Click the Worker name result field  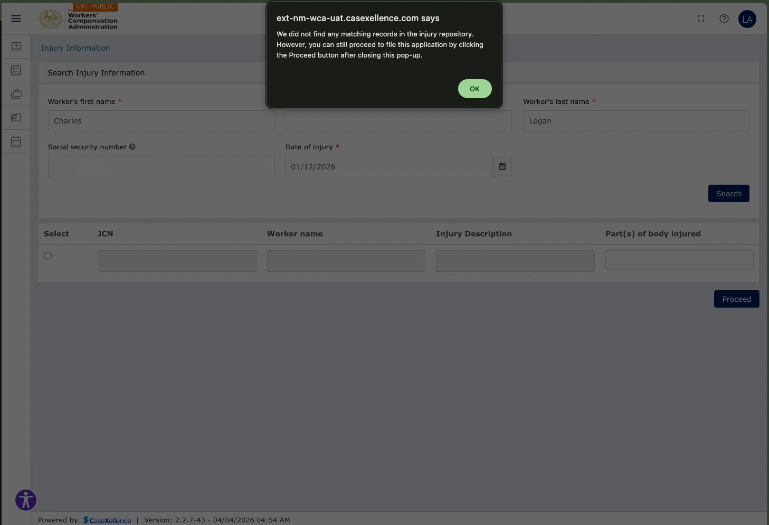[346, 261]
